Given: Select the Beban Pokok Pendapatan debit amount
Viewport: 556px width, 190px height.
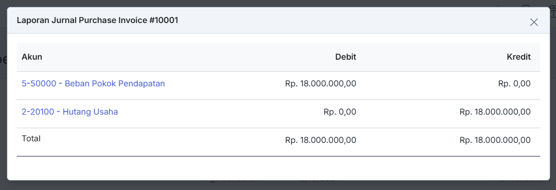Looking at the screenshot, I should (x=321, y=84).
